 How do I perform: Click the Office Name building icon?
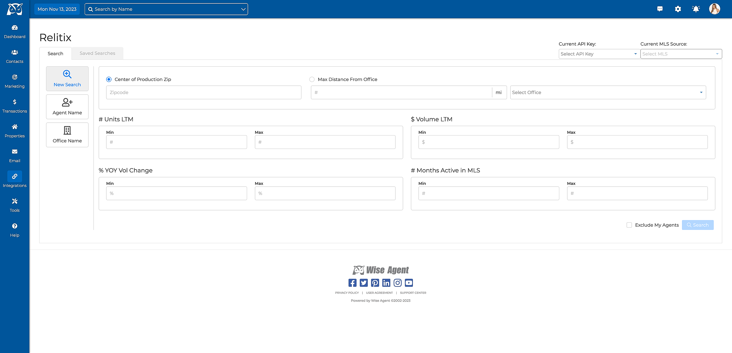[67, 130]
